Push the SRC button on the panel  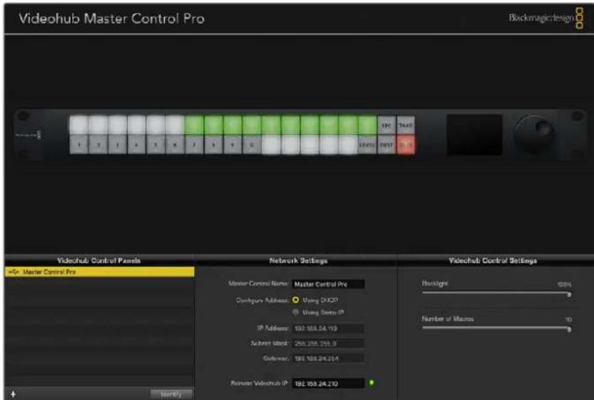pos(386,125)
